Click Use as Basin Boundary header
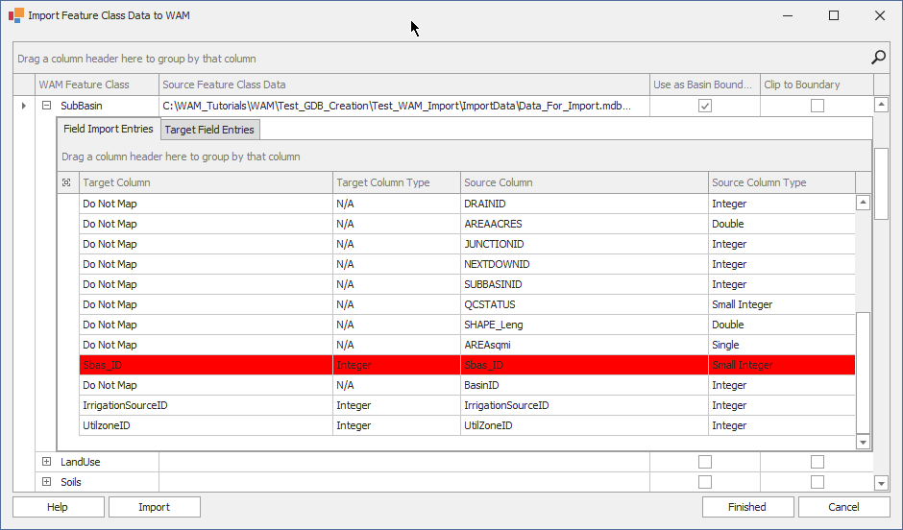This screenshot has height=530, width=903. click(x=705, y=84)
